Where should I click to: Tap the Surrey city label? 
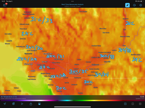[x=44, y=62]
